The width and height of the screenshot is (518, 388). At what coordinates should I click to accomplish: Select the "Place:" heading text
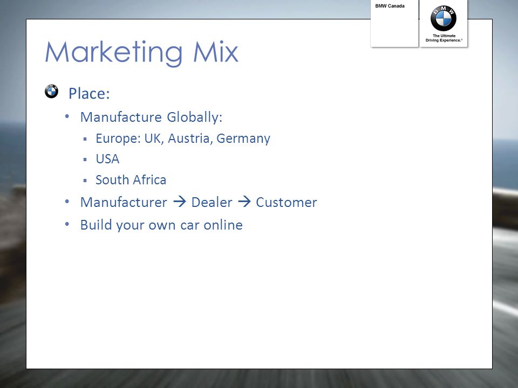(x=89, y=93)
